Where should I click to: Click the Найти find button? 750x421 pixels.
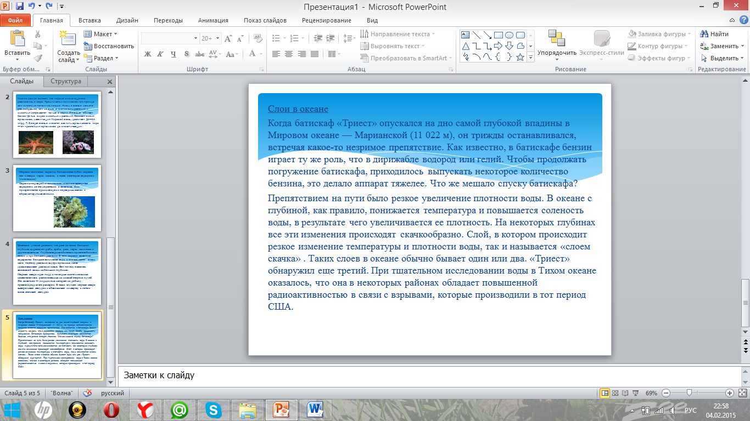pyautogui.click(x=715, y=34)
